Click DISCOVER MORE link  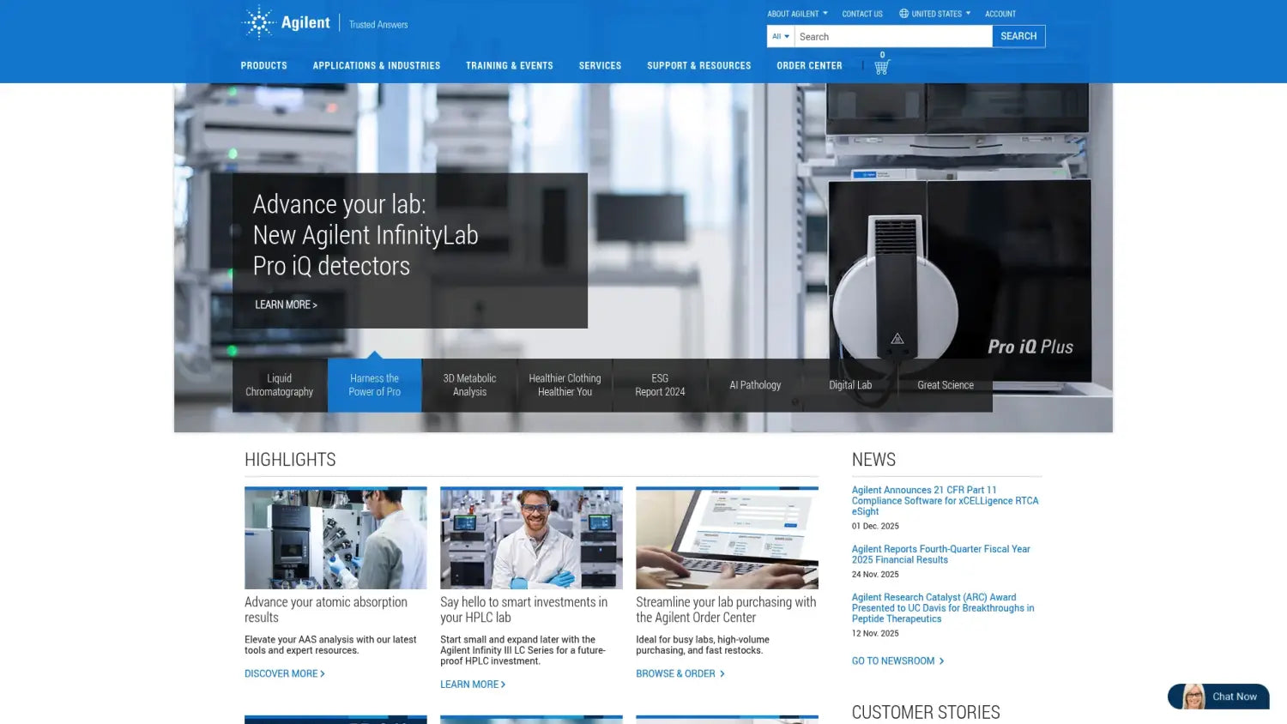pyautogui.click(x=284, y=673)
